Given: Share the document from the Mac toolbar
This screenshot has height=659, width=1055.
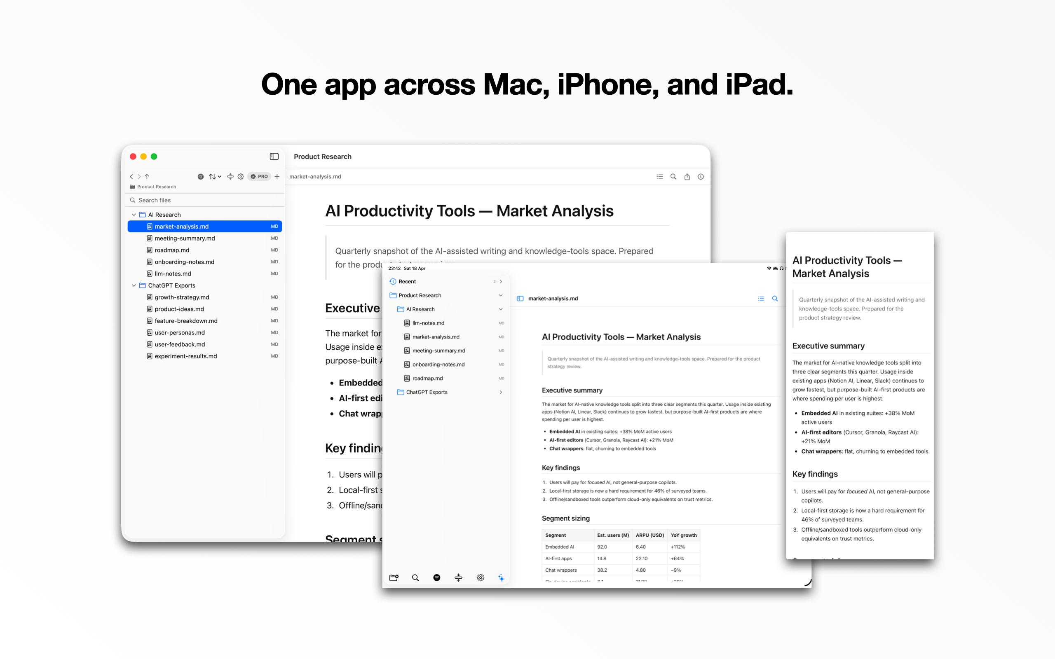Looking at the screenshot, I should point(687,177).
